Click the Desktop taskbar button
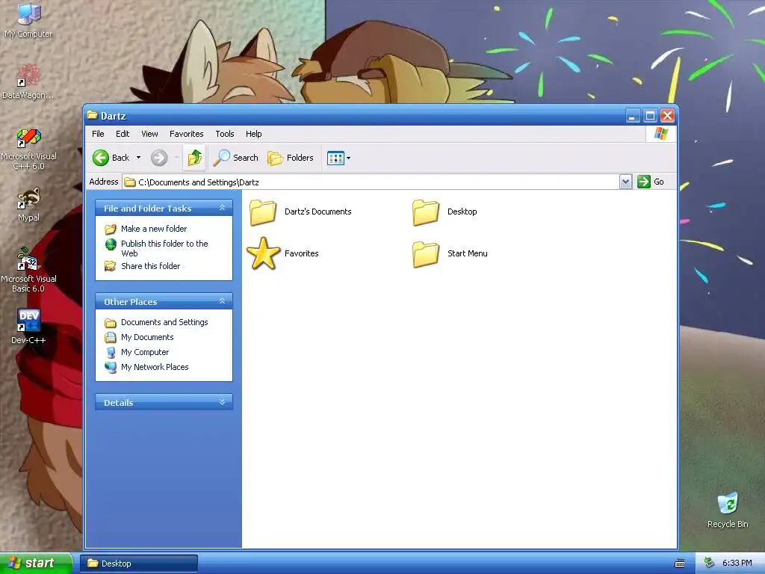This screenshot has width=765, height=574. click(138, 564)
